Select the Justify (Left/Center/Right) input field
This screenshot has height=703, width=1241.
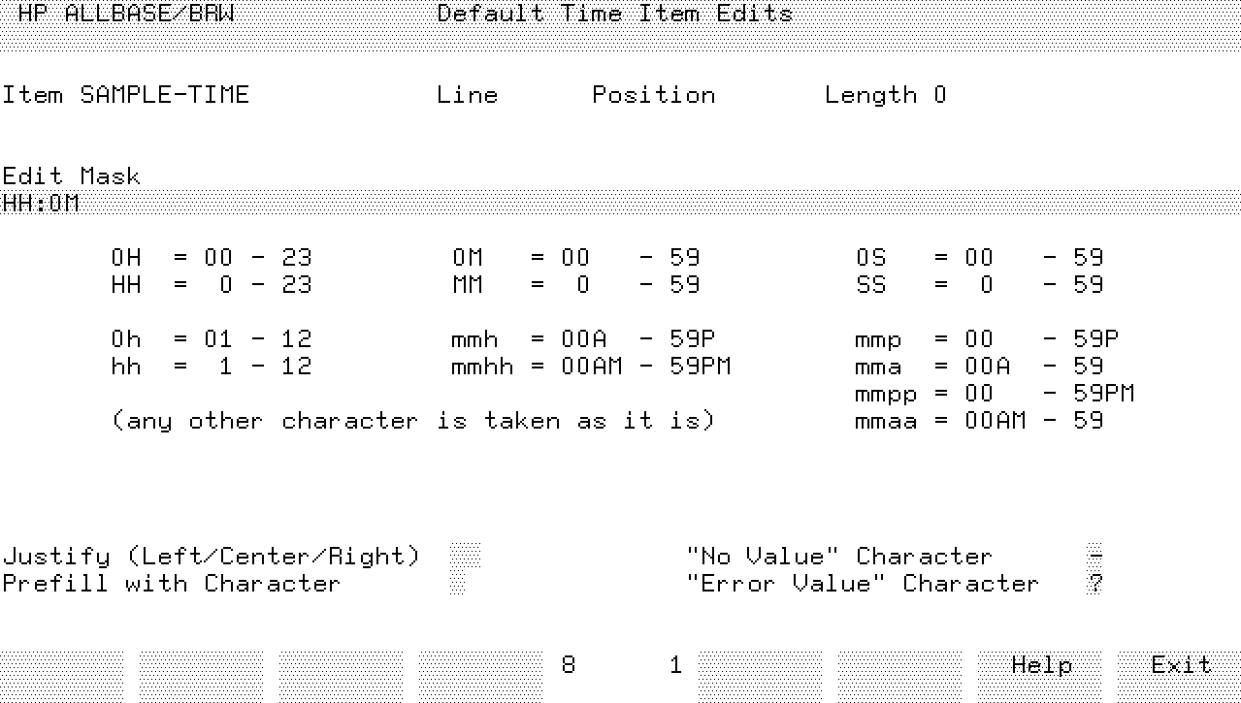[465, 557]
